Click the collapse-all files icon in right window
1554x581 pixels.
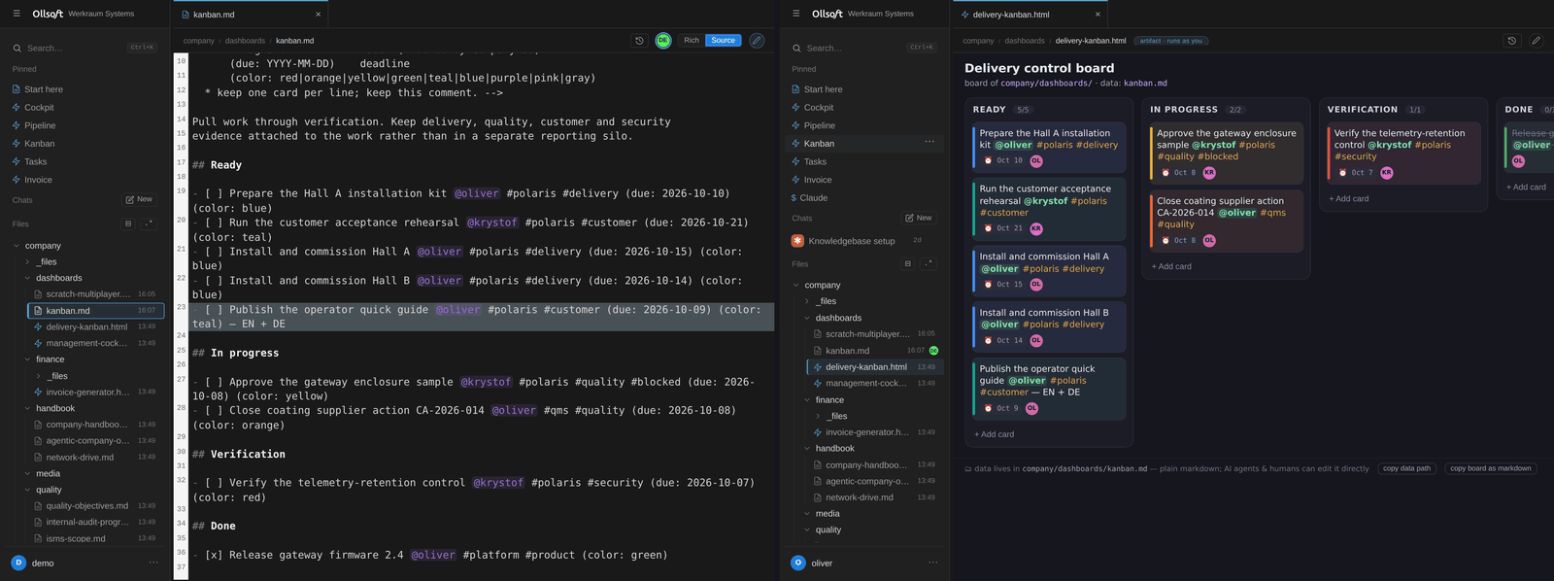pos(908,263)
